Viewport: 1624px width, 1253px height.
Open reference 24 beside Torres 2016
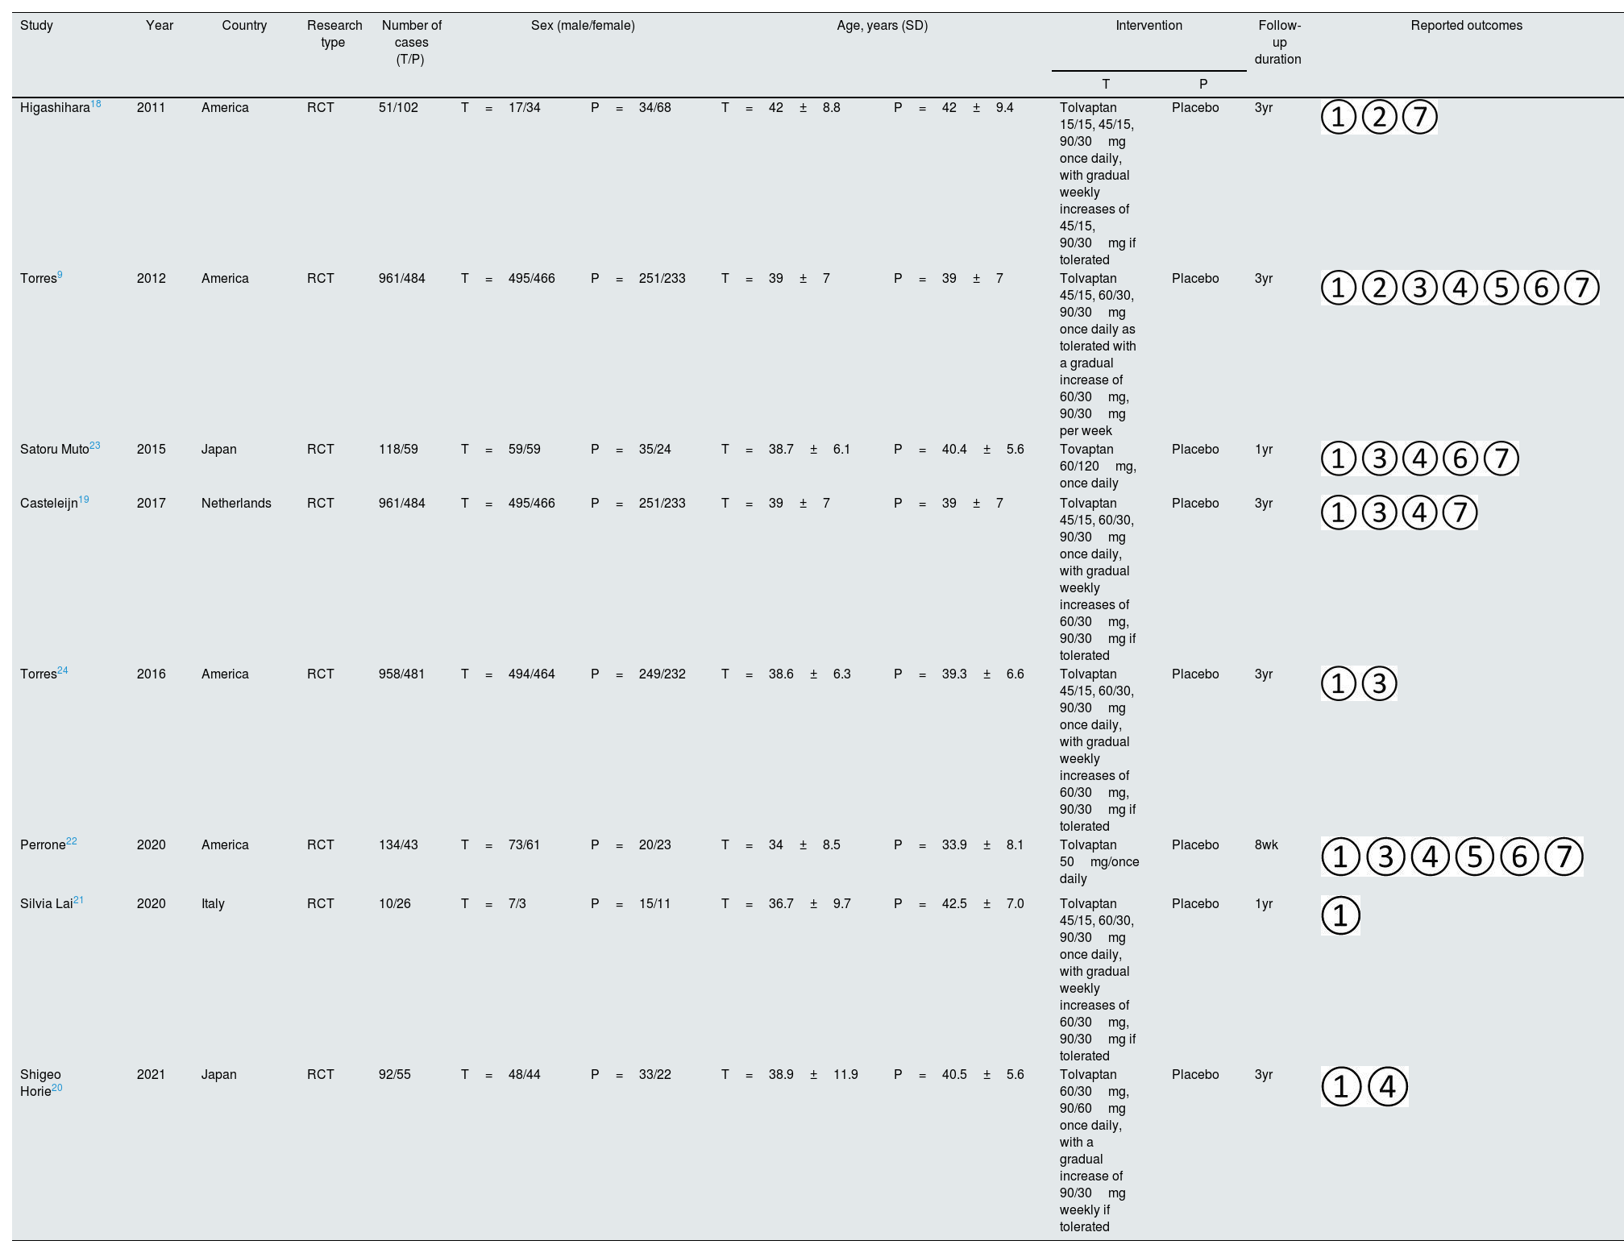tap(63, 670)
